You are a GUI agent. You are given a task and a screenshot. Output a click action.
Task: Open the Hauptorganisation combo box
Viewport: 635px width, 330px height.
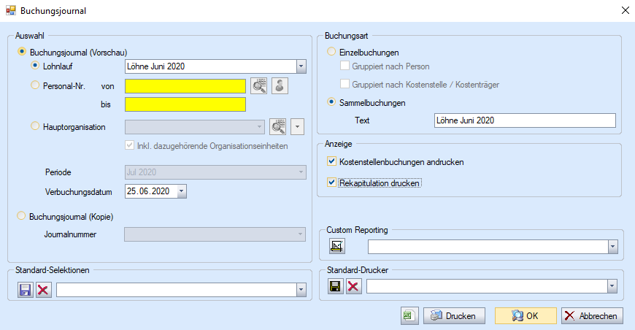(x=195, y=127)
